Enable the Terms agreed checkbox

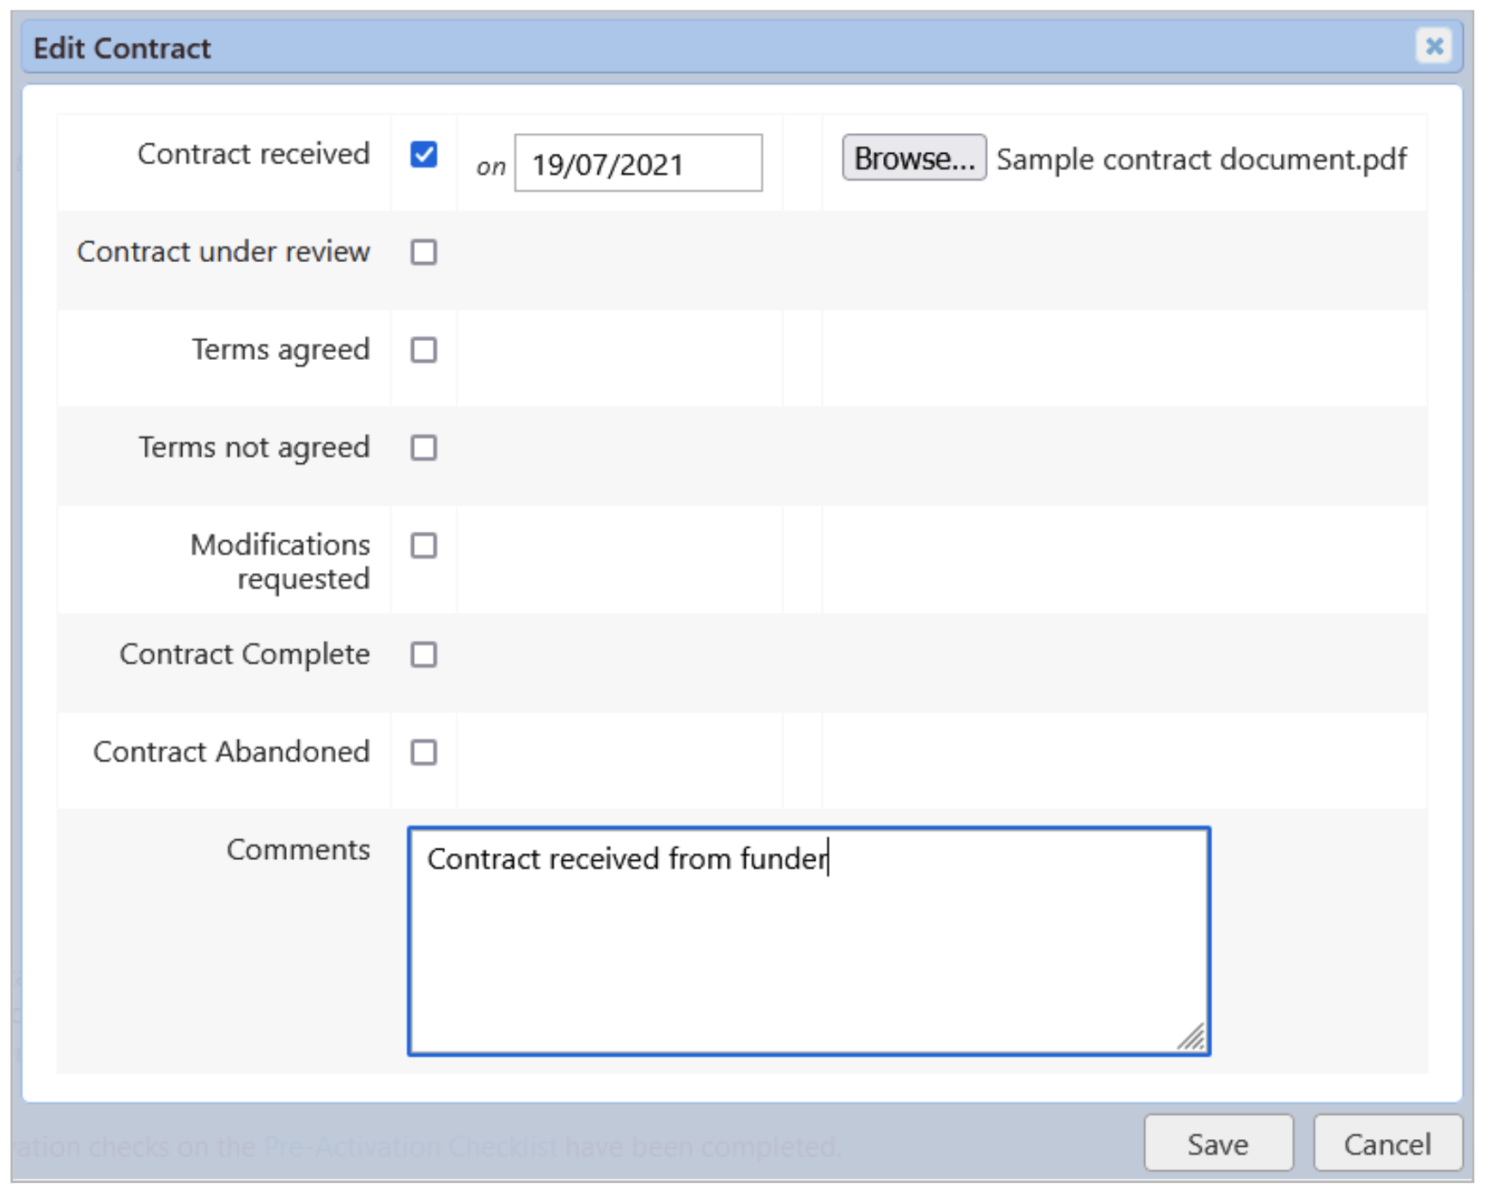coord(424,351)
